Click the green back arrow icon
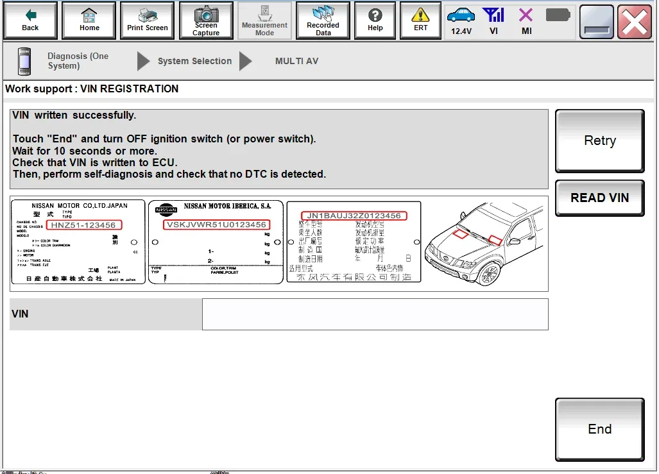This screenshot has width=659, height=474. pyautogui.click(x=31, y=15)
